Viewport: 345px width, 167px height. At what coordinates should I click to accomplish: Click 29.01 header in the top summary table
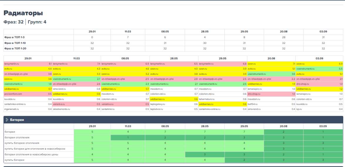(92, 32)
